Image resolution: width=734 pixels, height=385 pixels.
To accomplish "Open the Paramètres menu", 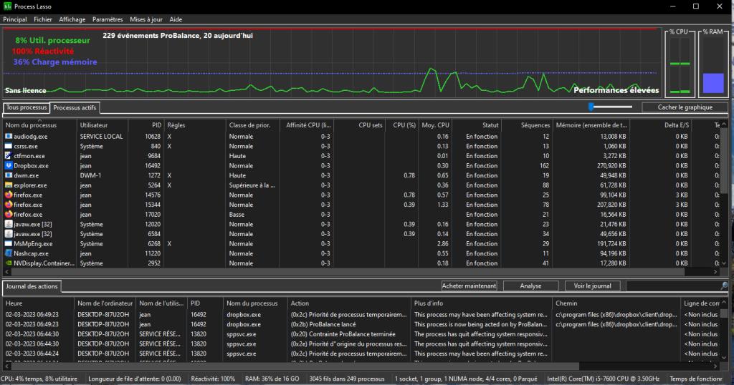I will click(x=108, y=19).
